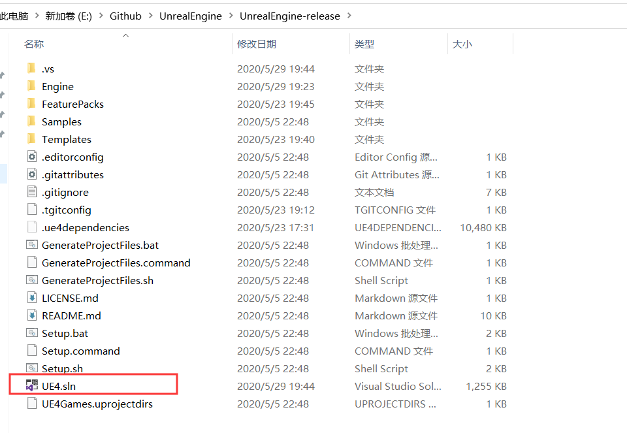
Task: Go to 新加卷 (E:) breadcrumb
Action: 69,16
